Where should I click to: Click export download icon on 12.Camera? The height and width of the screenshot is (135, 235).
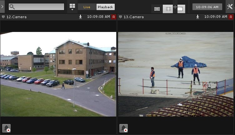pyautogui.click(x=81, y=17)
